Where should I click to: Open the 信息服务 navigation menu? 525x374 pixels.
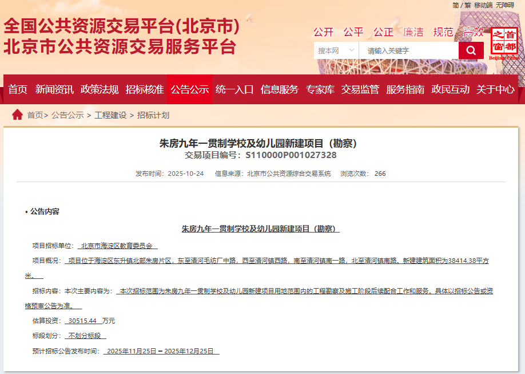[x=280, y=89]
